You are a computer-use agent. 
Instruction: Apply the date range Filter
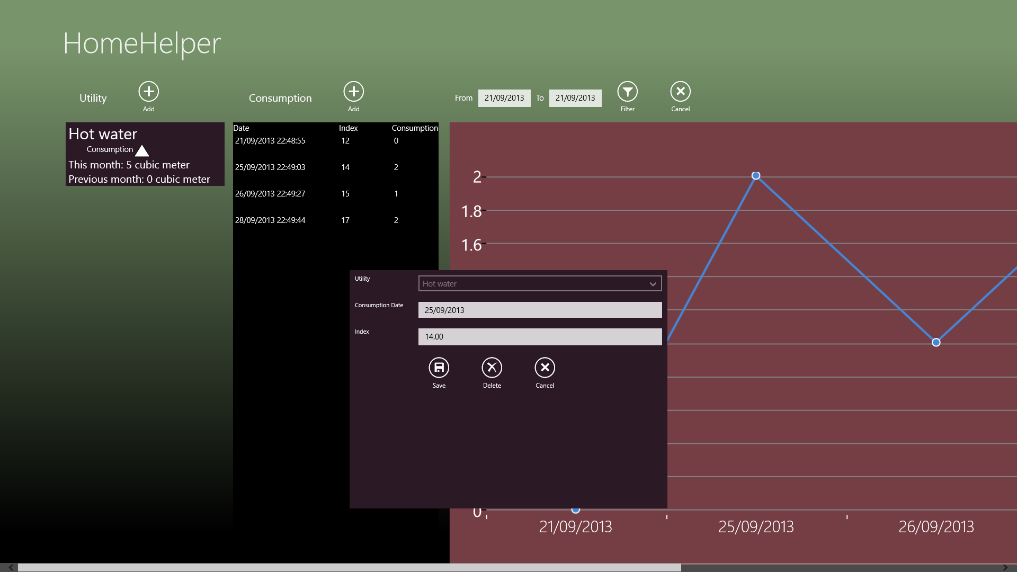point(627,92)
